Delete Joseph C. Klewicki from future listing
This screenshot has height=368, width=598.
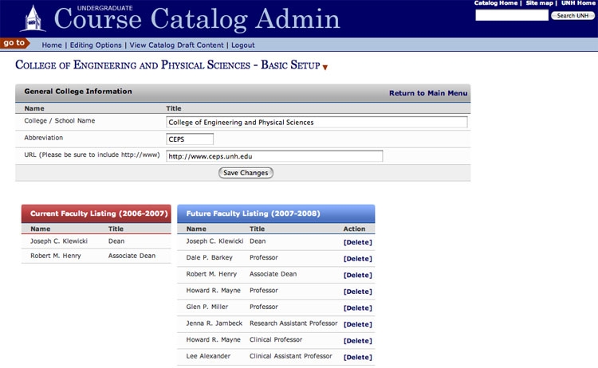[x=358, y=242]
